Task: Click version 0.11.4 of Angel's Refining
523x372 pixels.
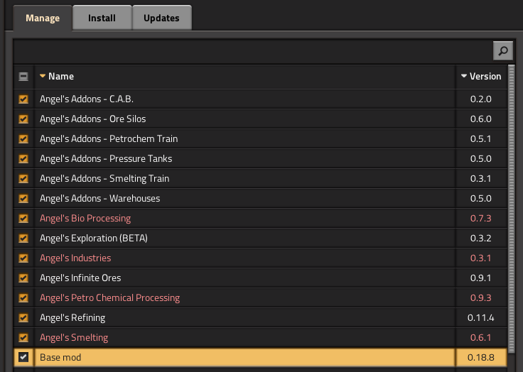Action: click(x=480, y=317)
